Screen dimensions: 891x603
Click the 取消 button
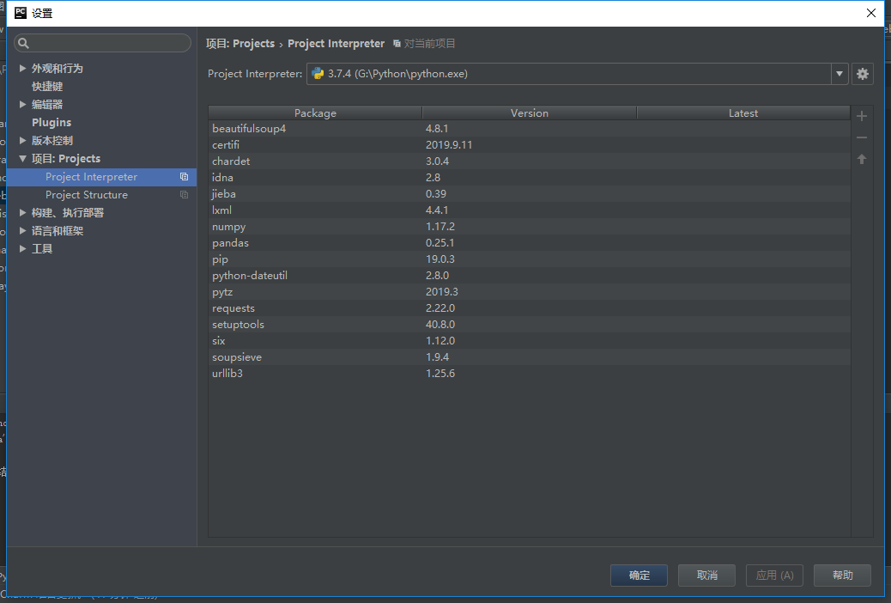pos(707,576)
